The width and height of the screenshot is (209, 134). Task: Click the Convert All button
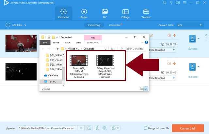point(188,128)
